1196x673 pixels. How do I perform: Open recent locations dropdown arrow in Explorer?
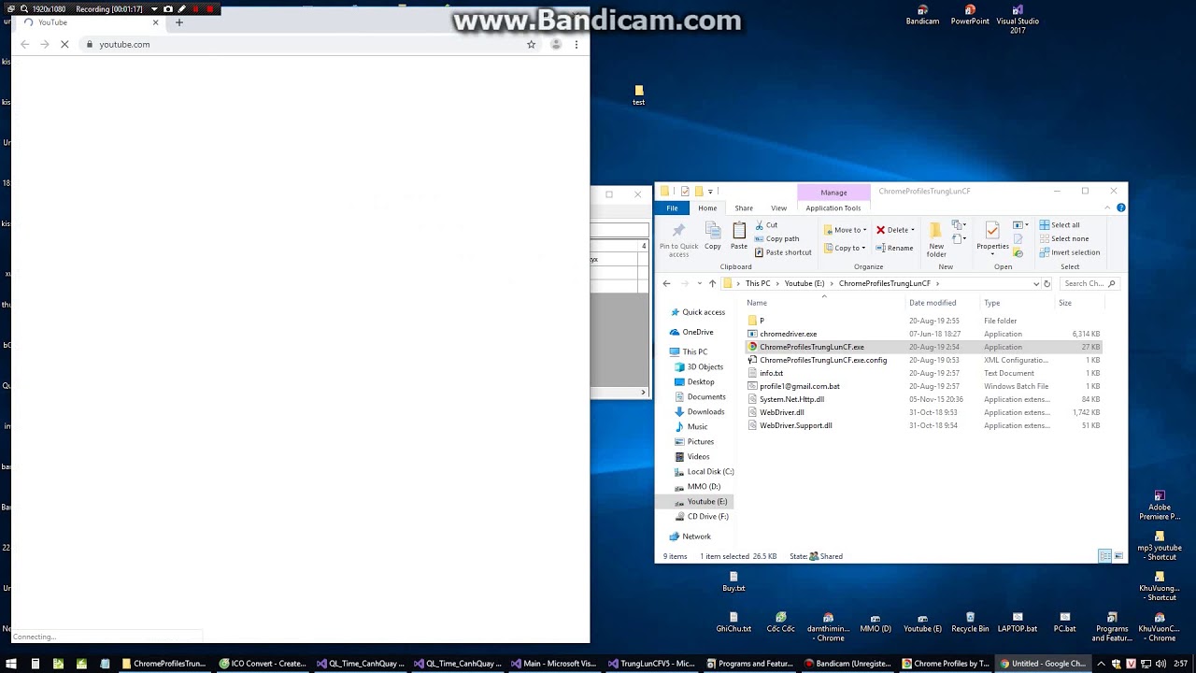(x=699, y=283)
